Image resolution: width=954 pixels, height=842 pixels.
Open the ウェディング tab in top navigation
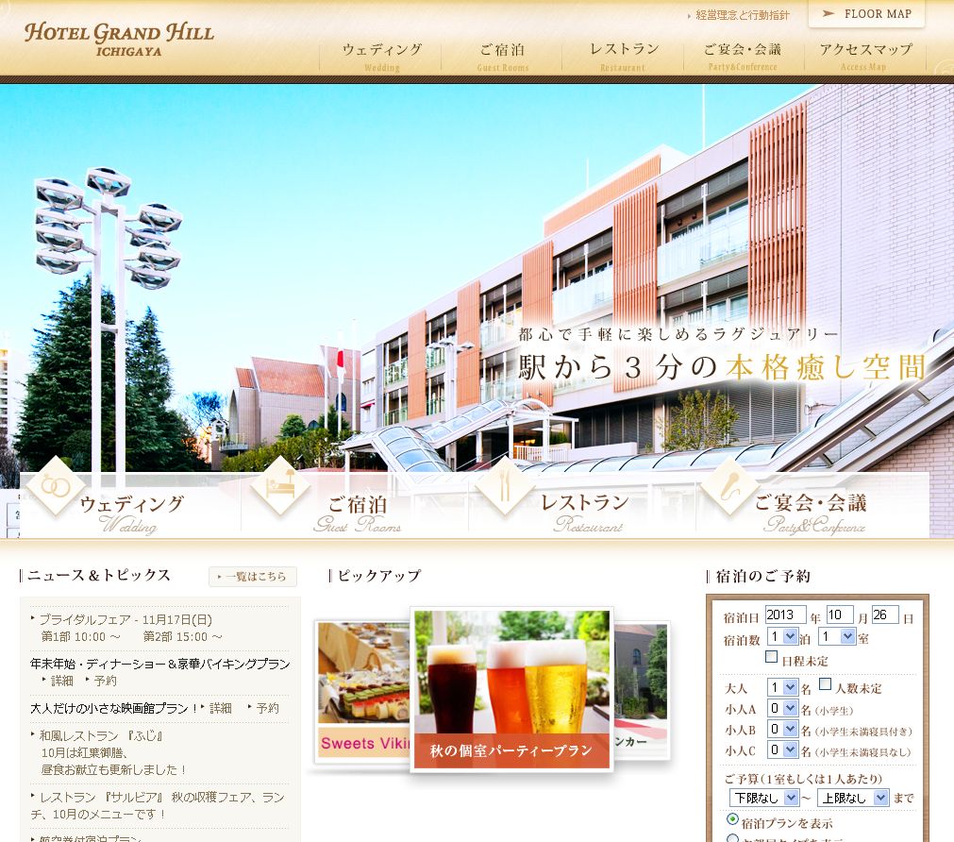click(381, 55)
